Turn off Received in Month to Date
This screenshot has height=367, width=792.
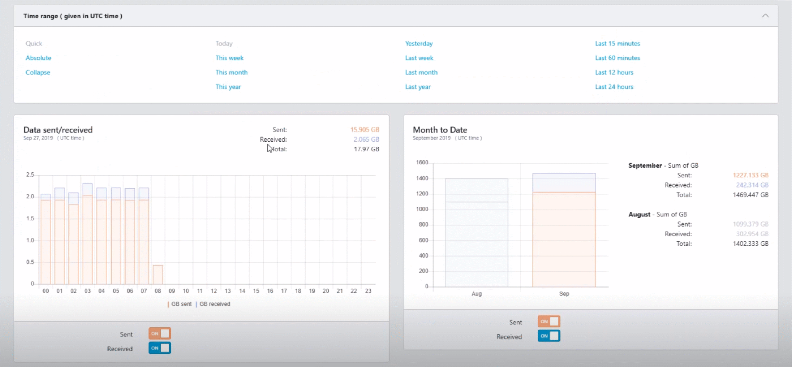(549, 336)
